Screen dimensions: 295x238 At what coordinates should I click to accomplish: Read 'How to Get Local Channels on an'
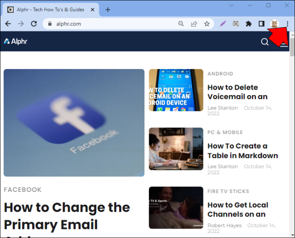click(x=238, y=209)
